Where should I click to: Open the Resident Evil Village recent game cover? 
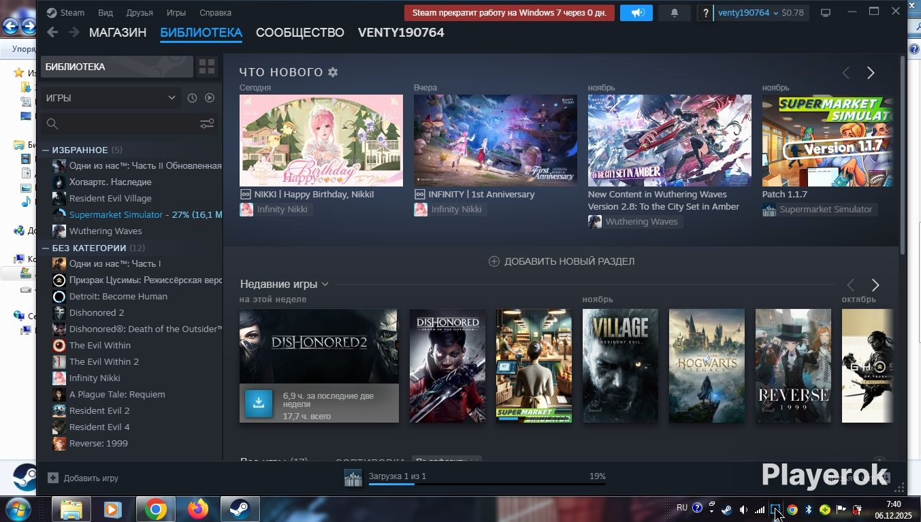(x=620, y=366)
